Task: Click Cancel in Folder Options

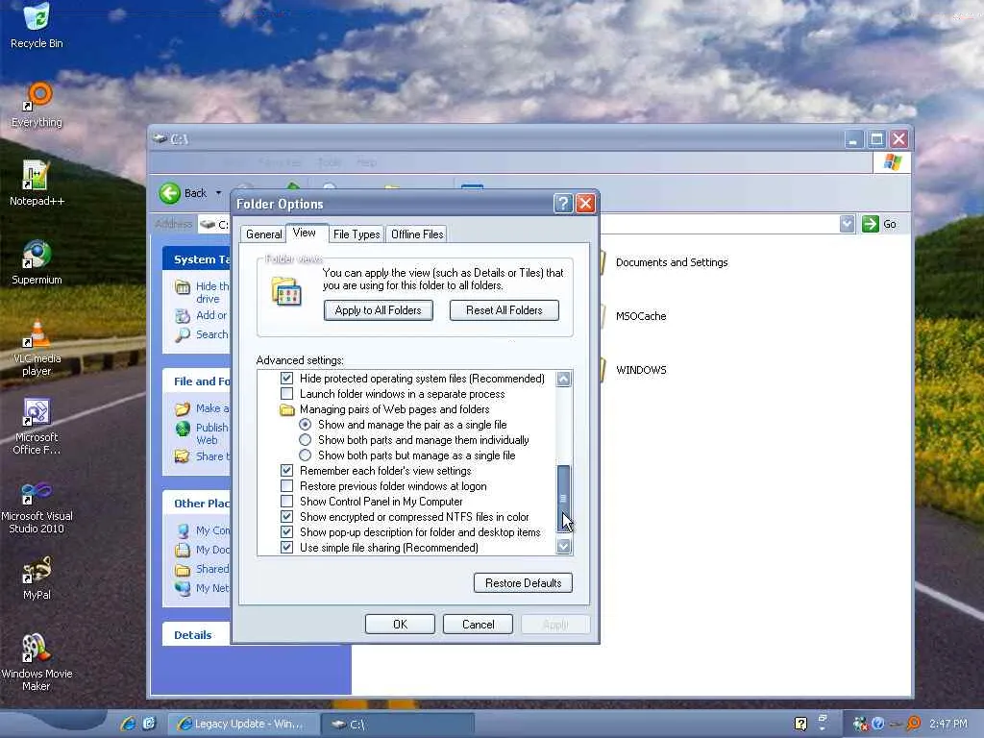Action: coord(479,625)
